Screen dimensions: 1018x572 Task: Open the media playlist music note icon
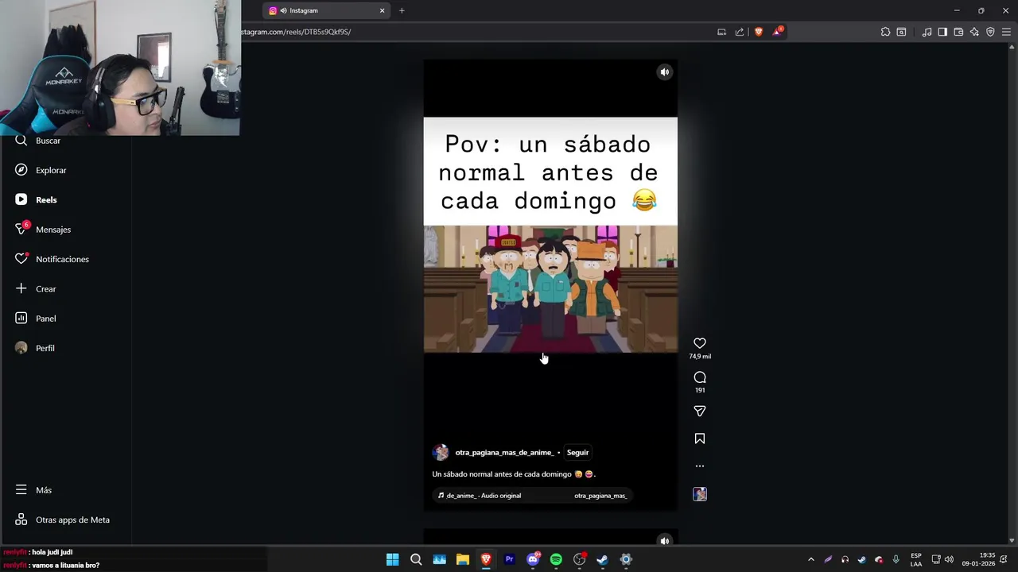point(927,32)
